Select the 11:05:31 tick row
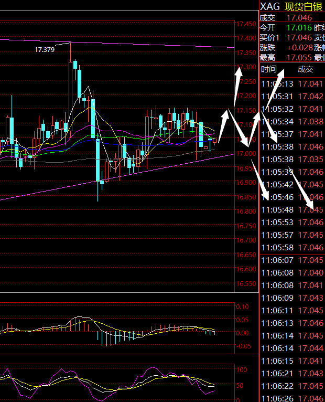 coord(292,97)
